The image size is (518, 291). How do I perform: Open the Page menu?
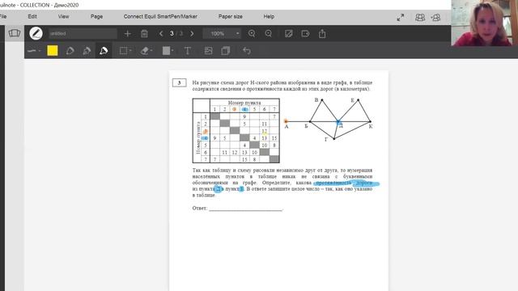[96, 16]
